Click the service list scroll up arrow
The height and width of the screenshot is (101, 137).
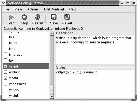click(52, 34)
